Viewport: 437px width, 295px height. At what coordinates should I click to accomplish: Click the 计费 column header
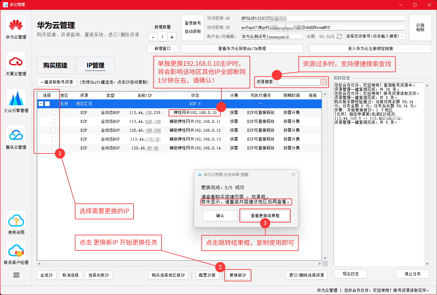click(234, 95)
